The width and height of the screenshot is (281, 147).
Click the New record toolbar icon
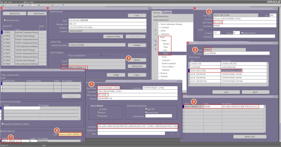click(2, 5)
